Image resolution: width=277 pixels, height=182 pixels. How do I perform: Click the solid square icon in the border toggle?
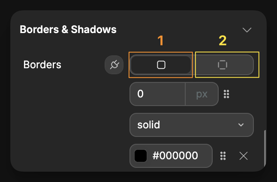tap(161, 65)
